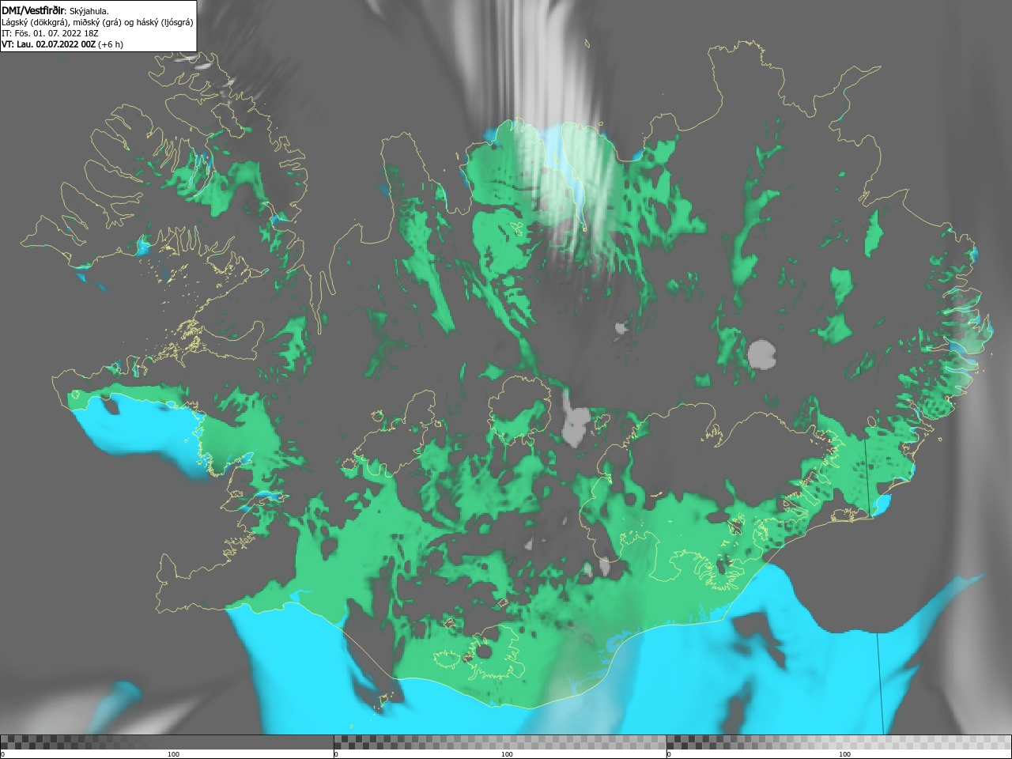Click the "100" label under the darkest scale
The image size is (1012, 759).
tap(173, 754)
